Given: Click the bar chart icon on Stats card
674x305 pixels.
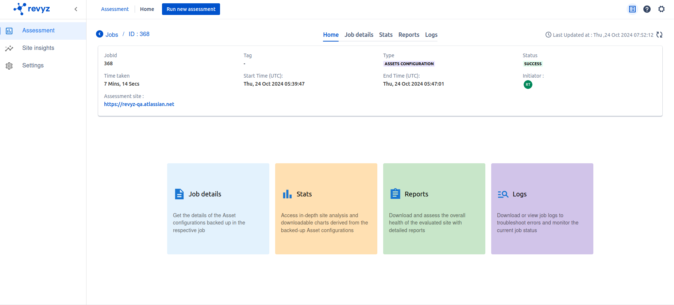Looking at the screenshot, I should click(287, 194).
